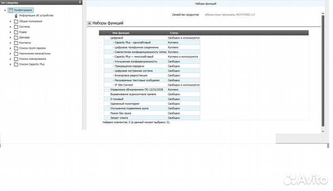Click the vertical scrollbar of the features panel
Viewport: 333px width, 191px height.
(x=323, y=70)
